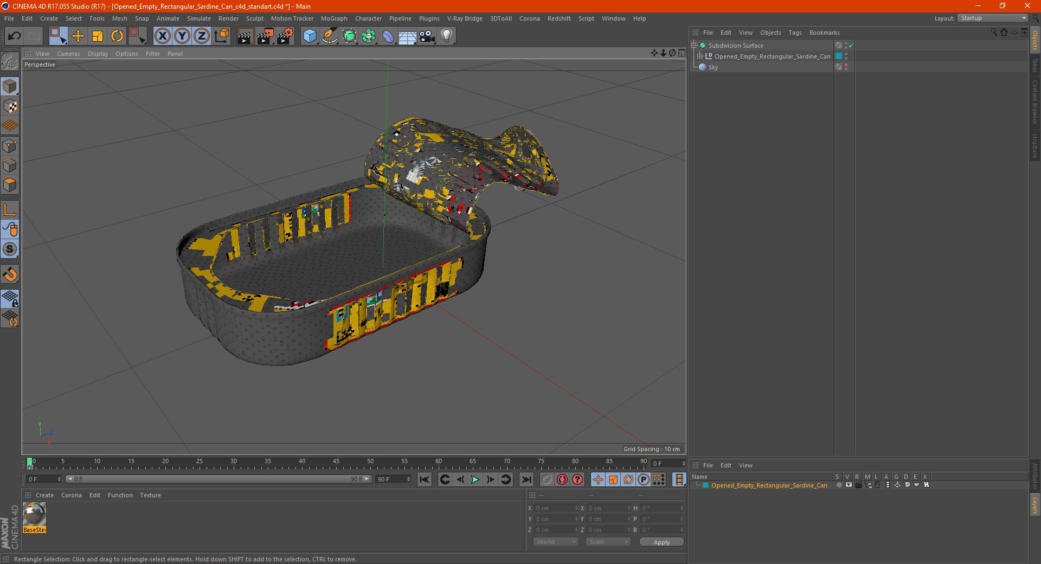Play the animation forward
Screen dimensions: 1041x564
[x=475, y=479]
